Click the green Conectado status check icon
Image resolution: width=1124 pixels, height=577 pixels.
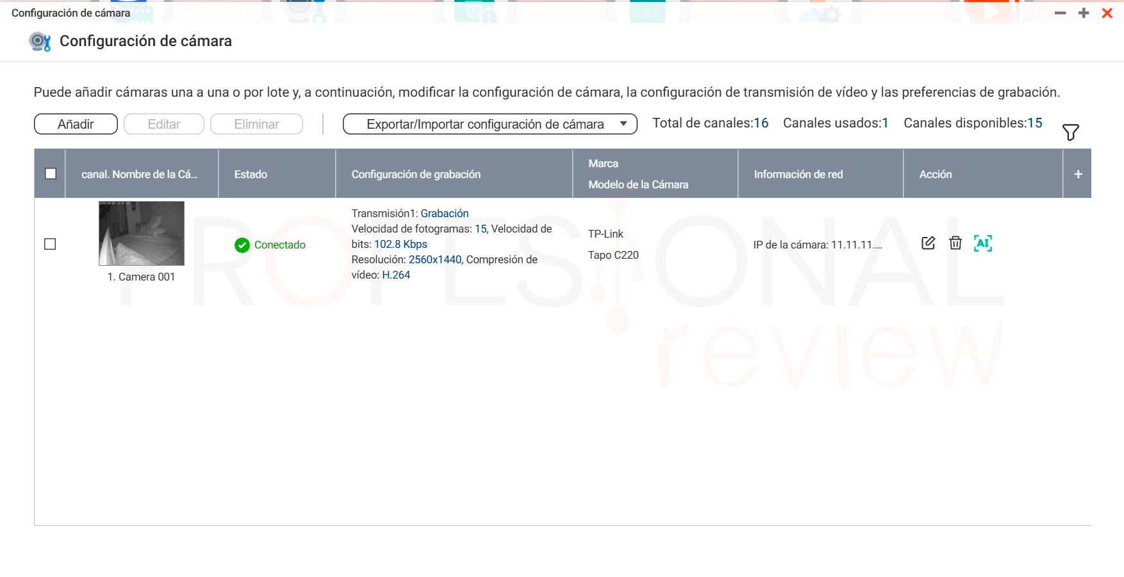click(242, 245)
